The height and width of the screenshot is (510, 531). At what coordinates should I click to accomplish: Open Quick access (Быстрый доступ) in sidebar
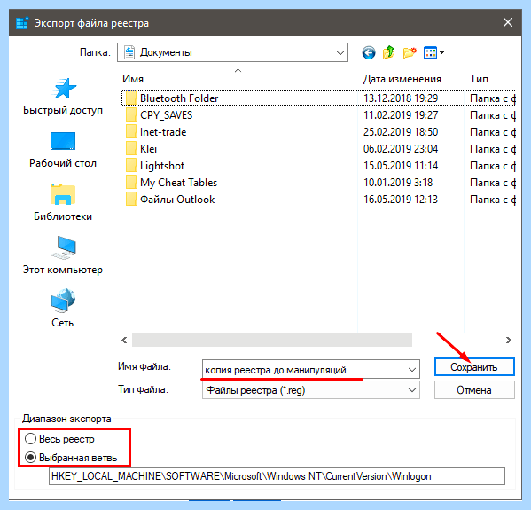click(63, 97)
